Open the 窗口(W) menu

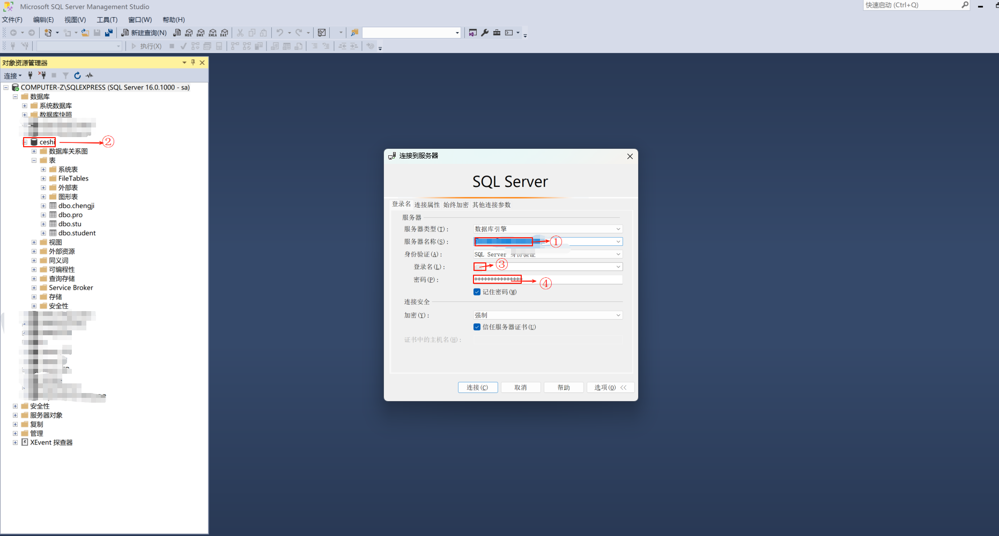point(140,20)
